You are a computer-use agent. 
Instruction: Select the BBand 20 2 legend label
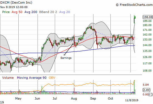click(48, 12)
